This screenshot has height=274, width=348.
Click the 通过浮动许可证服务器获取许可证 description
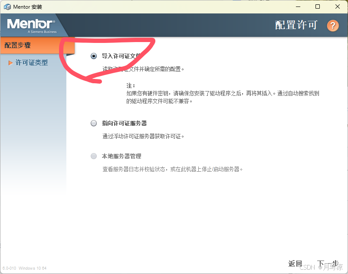click(x=143, y=136)
